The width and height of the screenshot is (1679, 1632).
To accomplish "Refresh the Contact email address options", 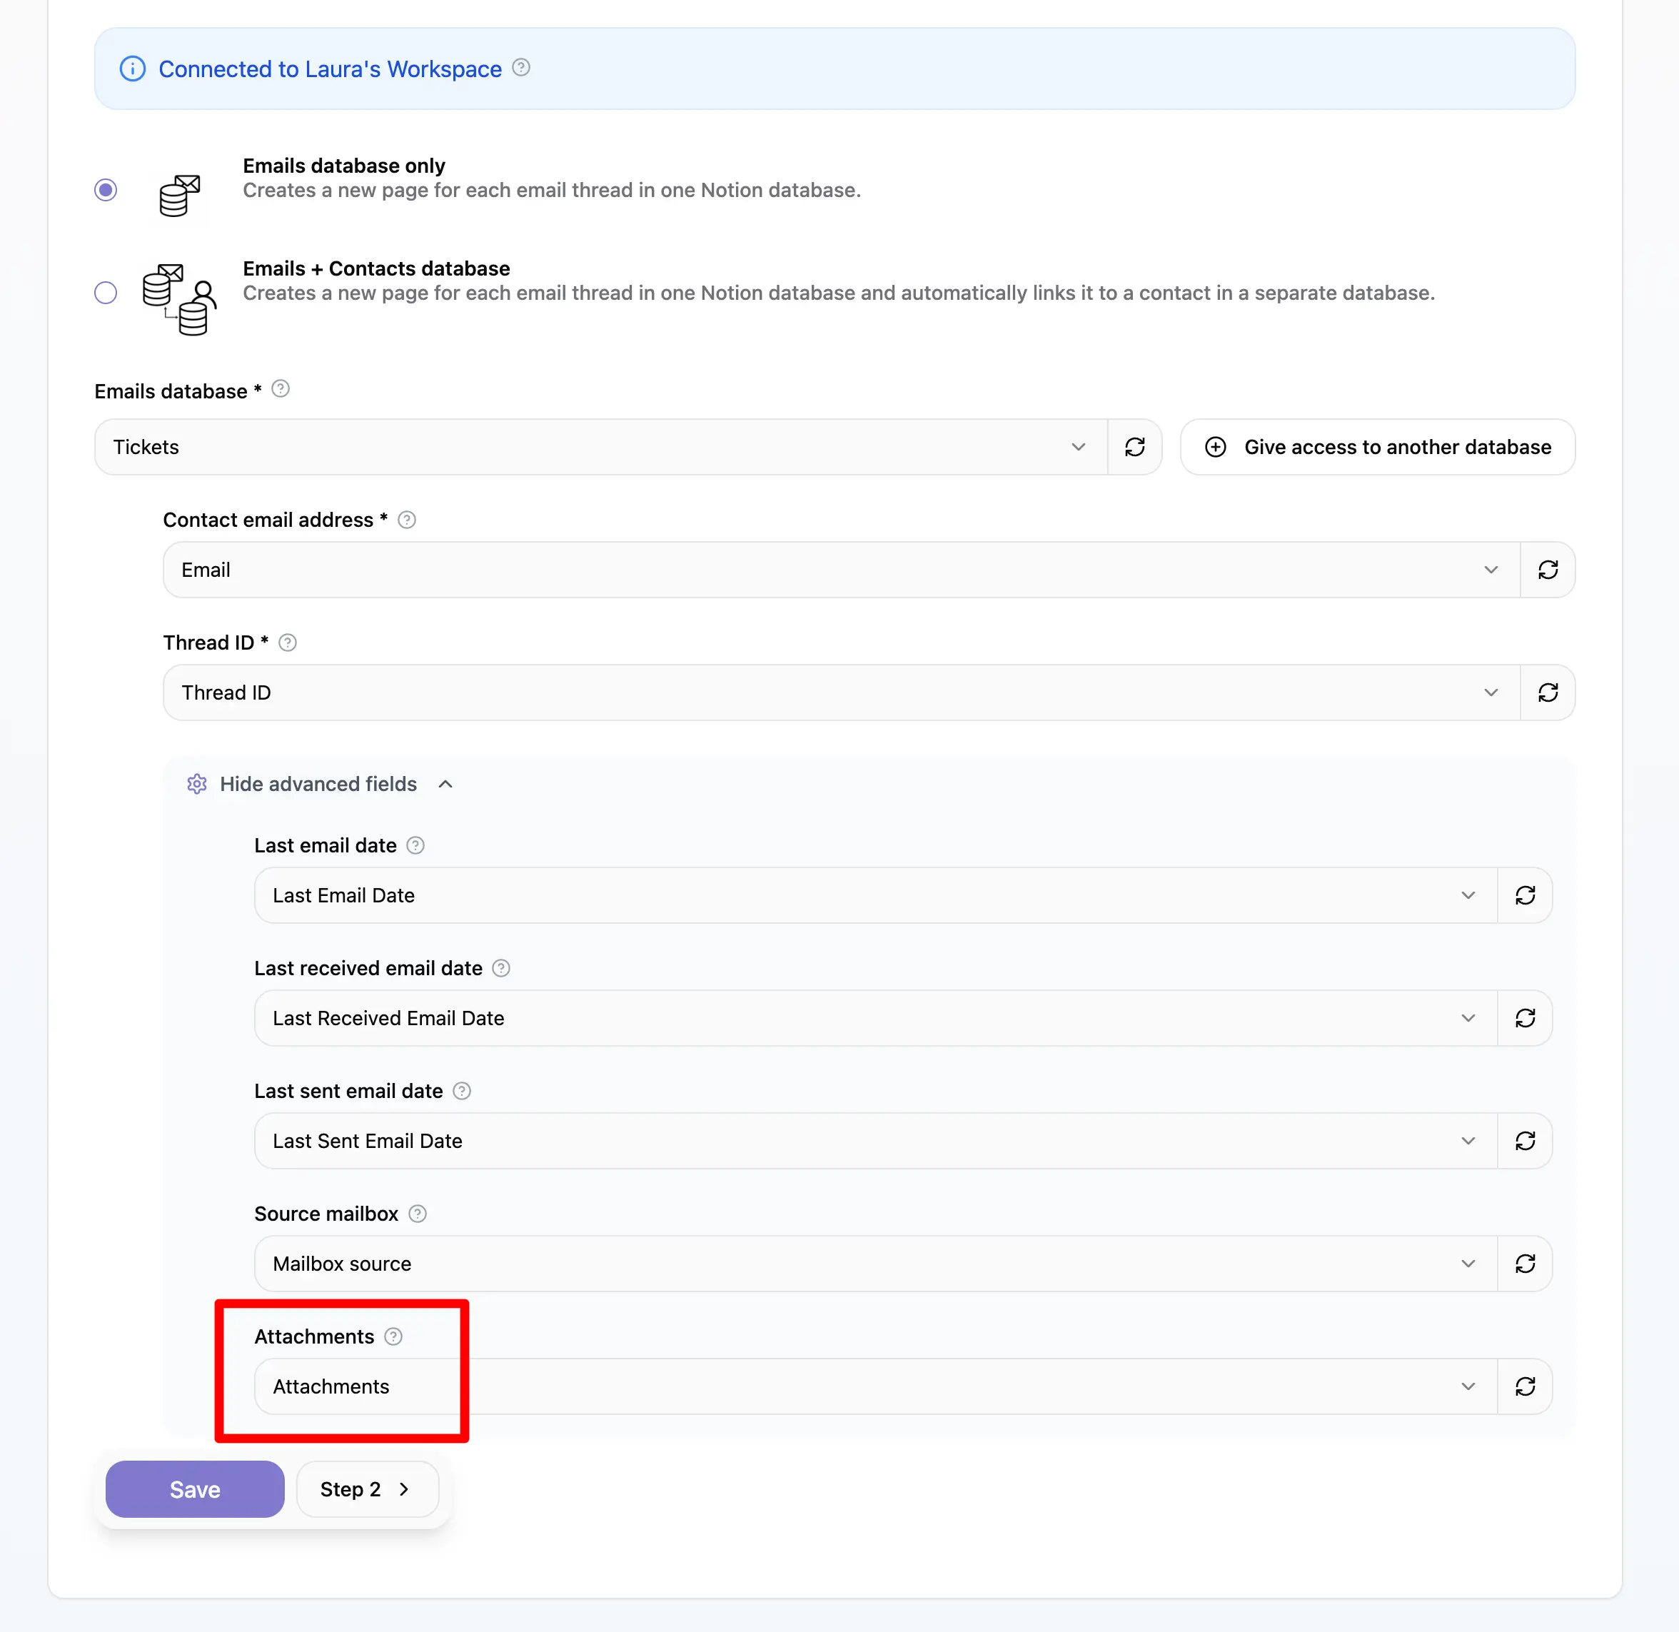I will point(1548,569).
